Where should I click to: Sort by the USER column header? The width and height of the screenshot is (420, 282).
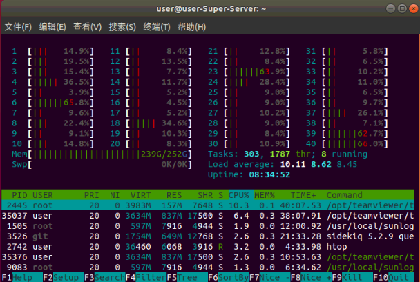(x=43, y=195)
